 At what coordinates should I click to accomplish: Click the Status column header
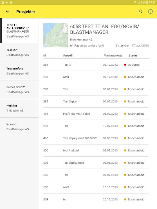pyautogui.click(x=133, y=56)
